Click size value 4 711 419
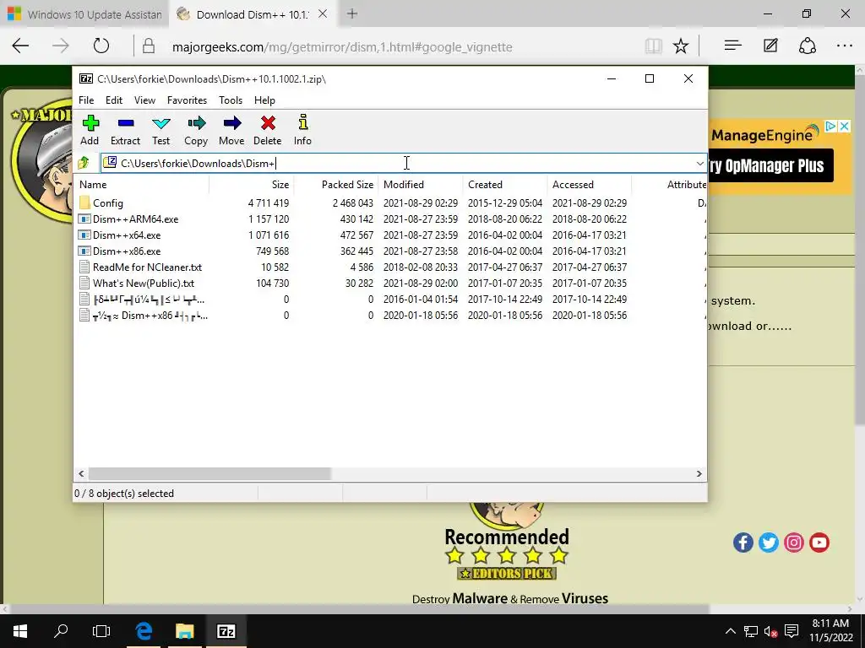This screenshot has height=648, width=865. click(x=269, y=202)
